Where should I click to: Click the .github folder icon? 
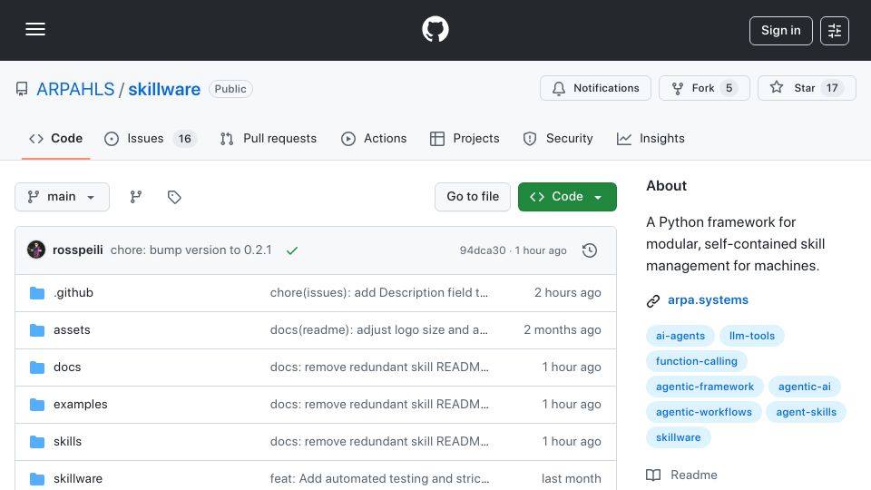(x=37, y=293)
